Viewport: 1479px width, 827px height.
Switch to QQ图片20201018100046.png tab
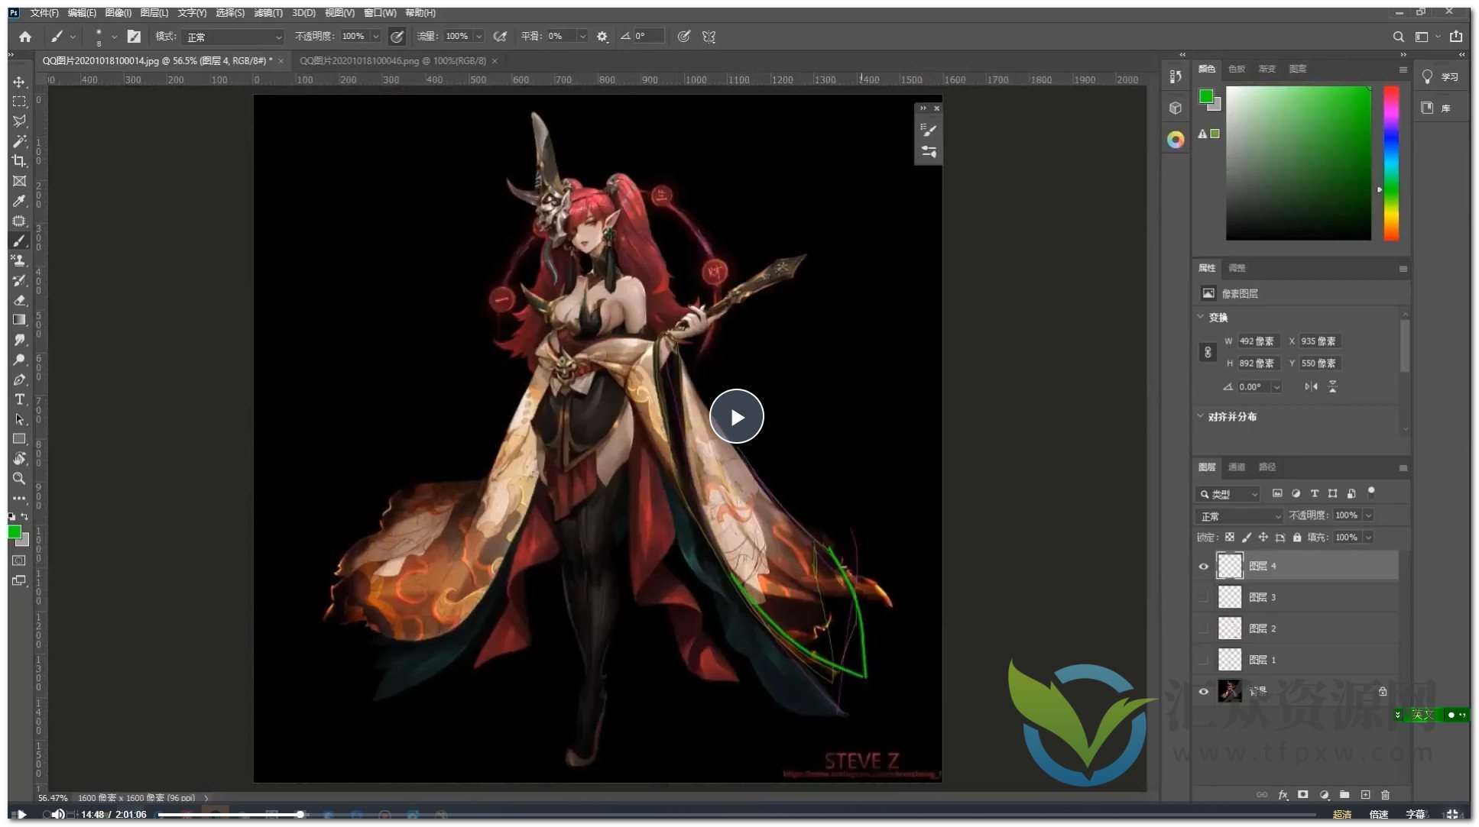click(x=393, y=61)
